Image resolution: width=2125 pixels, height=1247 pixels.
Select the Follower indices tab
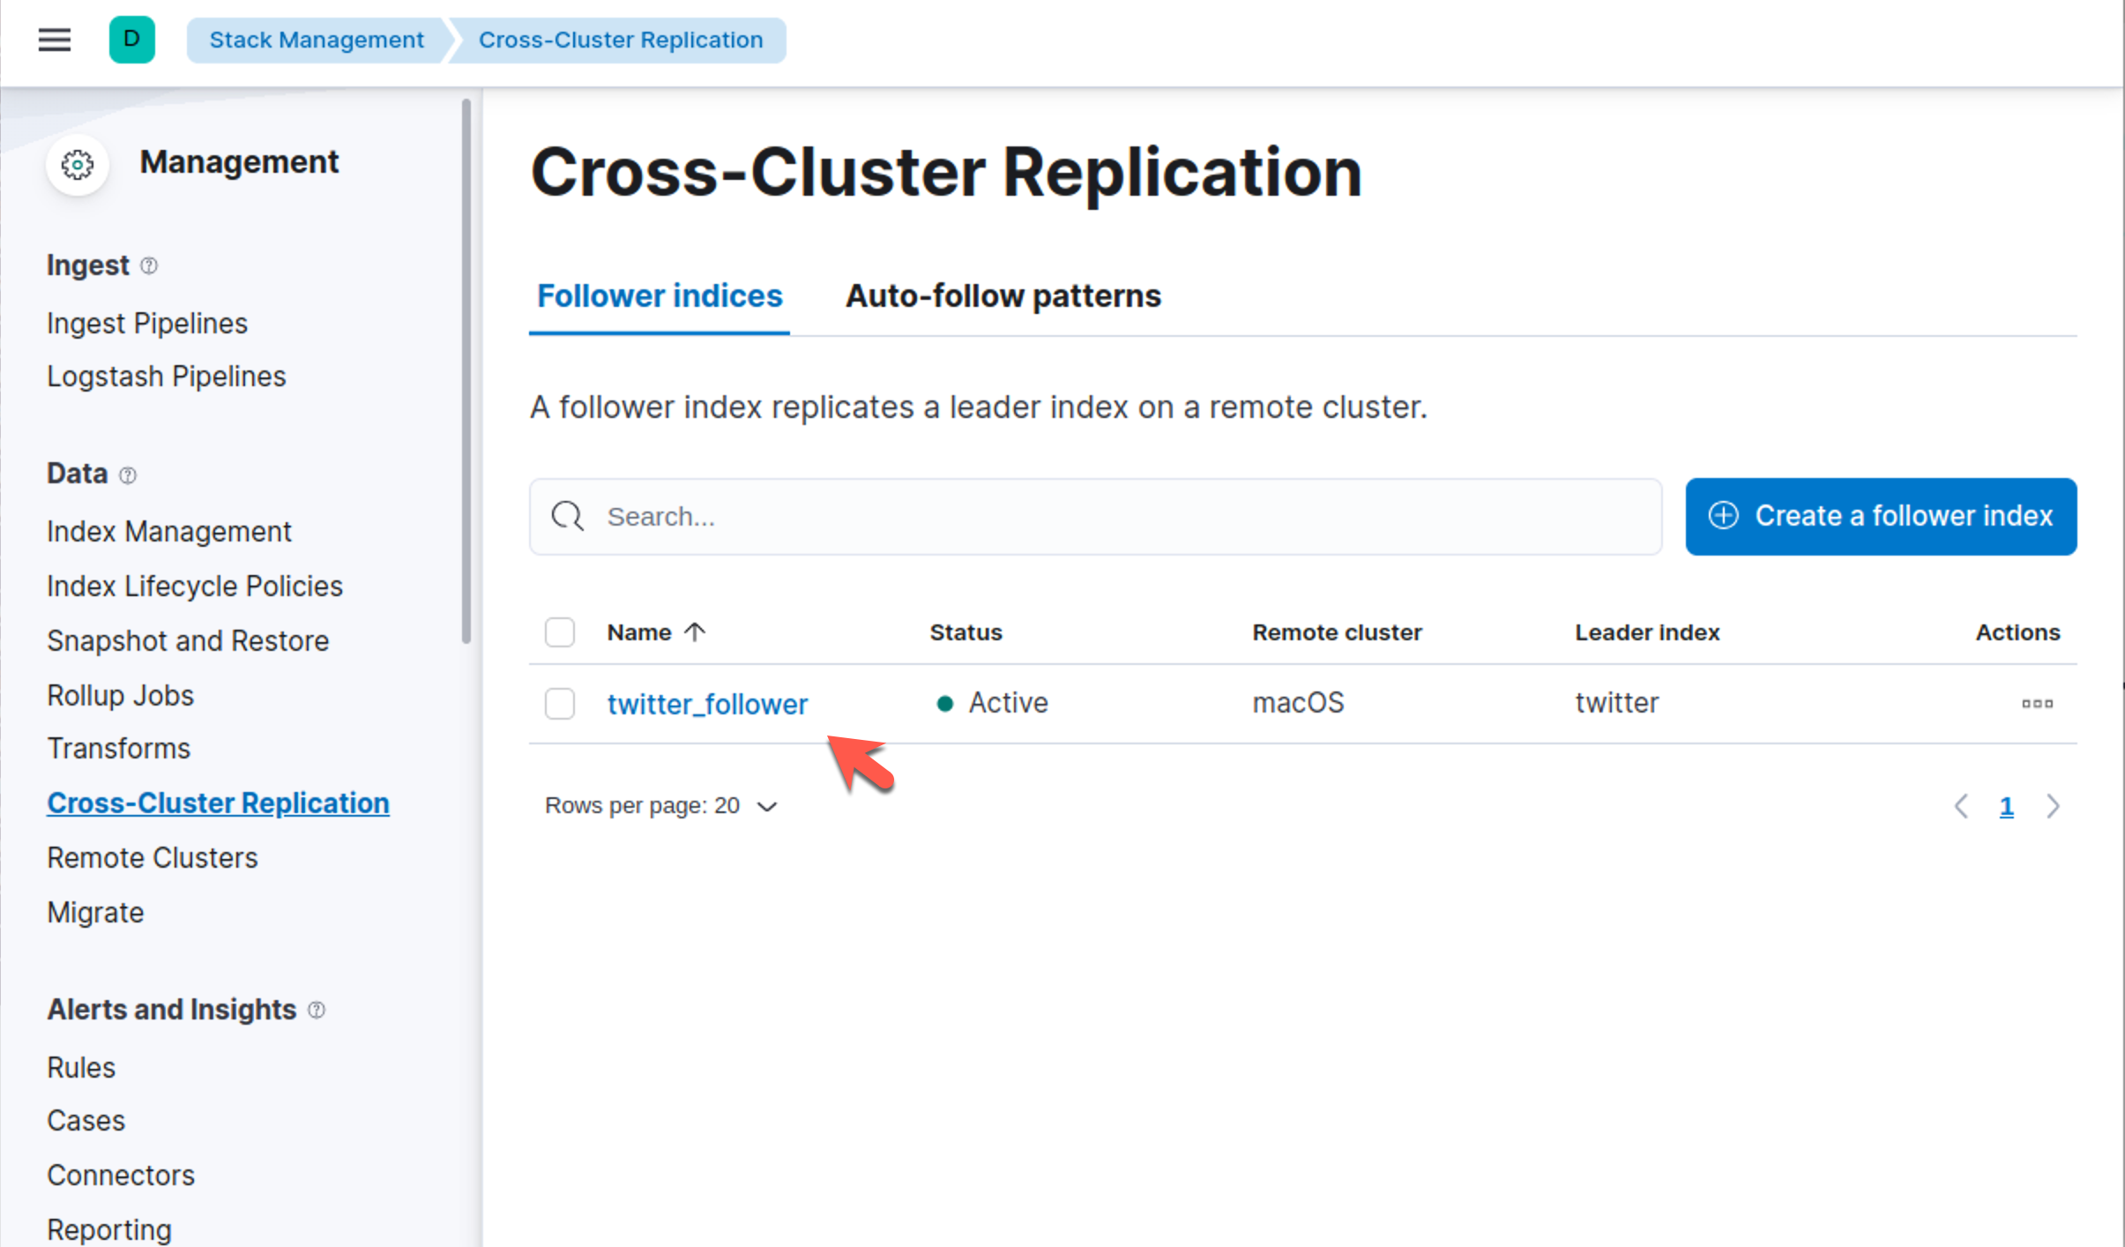[659, 295]
